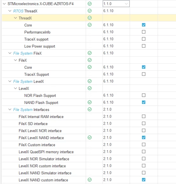Click status icon for FileX LevelX NAND interface
Screen dimensions: 176x184
click(x=90, y=138)
